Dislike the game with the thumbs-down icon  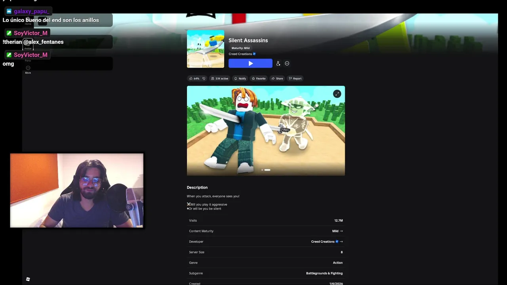tap(204, 78)
